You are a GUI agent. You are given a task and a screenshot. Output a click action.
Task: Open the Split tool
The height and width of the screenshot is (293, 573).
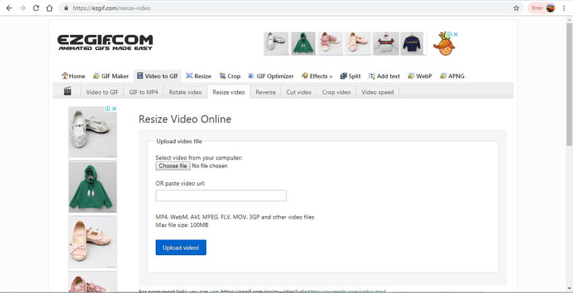(x=351, y=76)
